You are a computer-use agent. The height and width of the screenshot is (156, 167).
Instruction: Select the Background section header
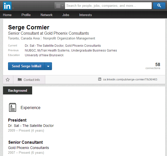18,90
